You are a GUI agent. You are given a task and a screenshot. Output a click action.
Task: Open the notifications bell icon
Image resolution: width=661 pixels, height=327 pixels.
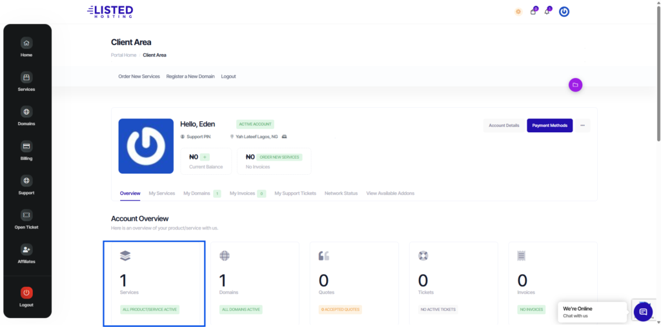pos(547,12)
